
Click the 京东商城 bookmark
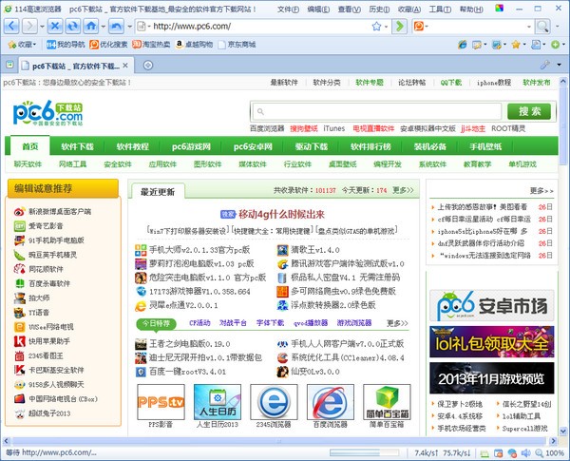(237, 45)
